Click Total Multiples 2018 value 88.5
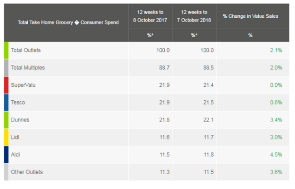This screenshot has height=189, width=295. (x=208, y=68)
